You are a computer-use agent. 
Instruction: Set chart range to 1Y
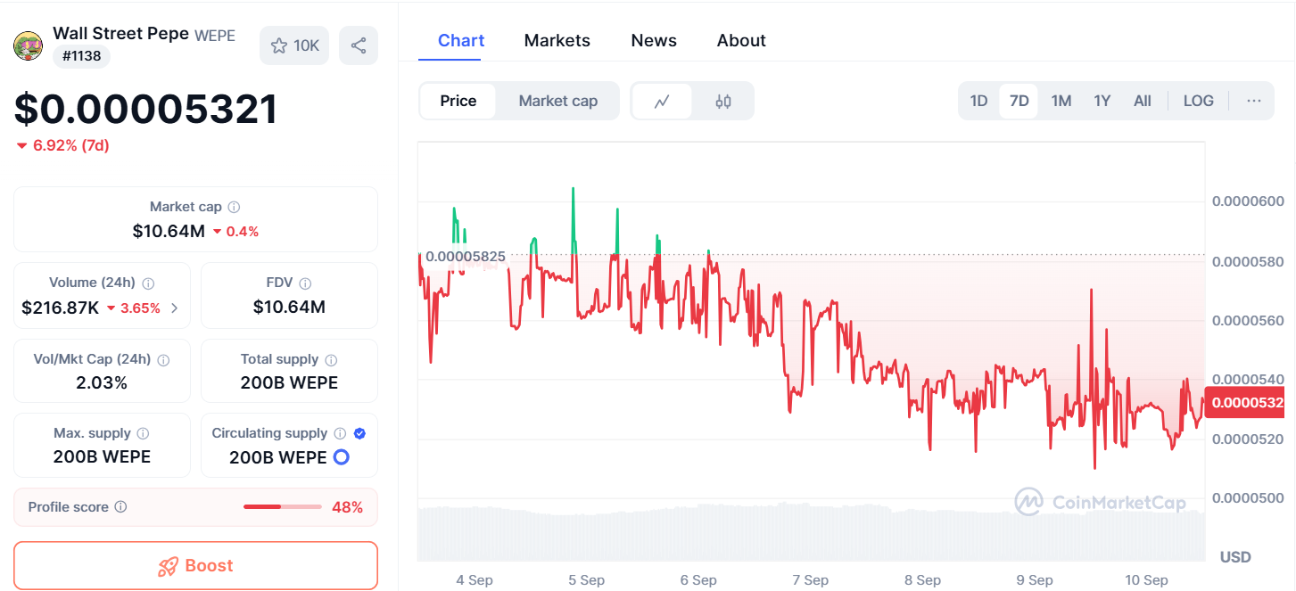[x=1102, y=101]
